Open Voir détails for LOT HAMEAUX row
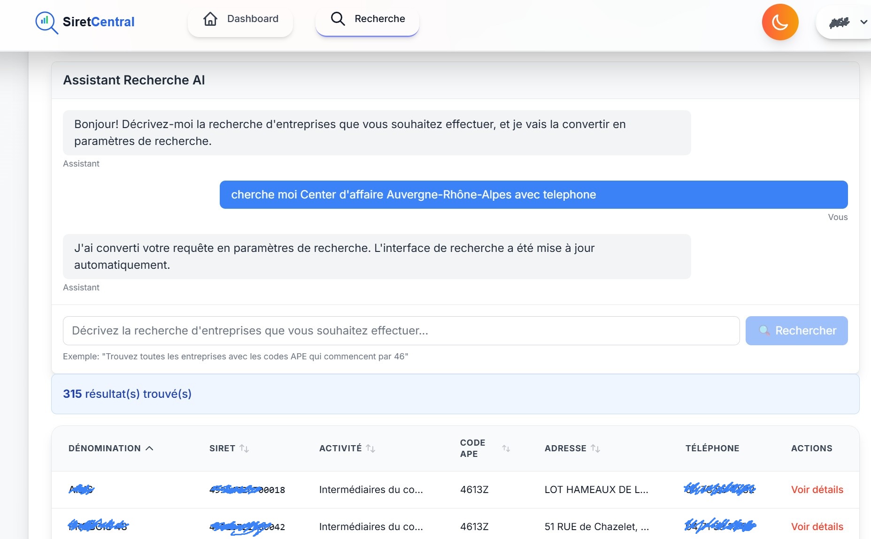871x539 pixels. pyautogui.click(x=817, y=490)
